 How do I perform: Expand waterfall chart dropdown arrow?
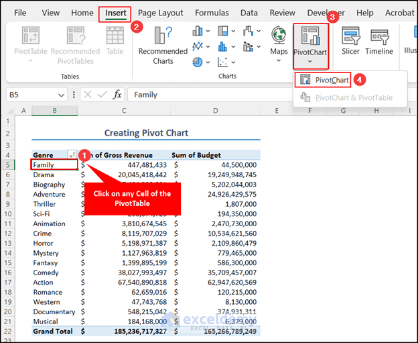259,32
